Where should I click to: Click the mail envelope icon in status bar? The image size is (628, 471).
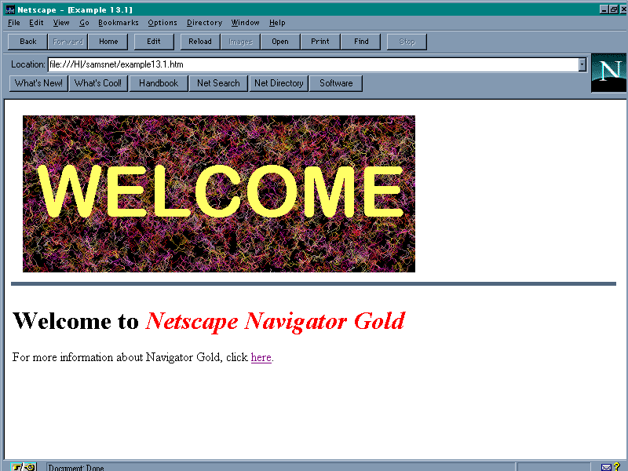607,467
